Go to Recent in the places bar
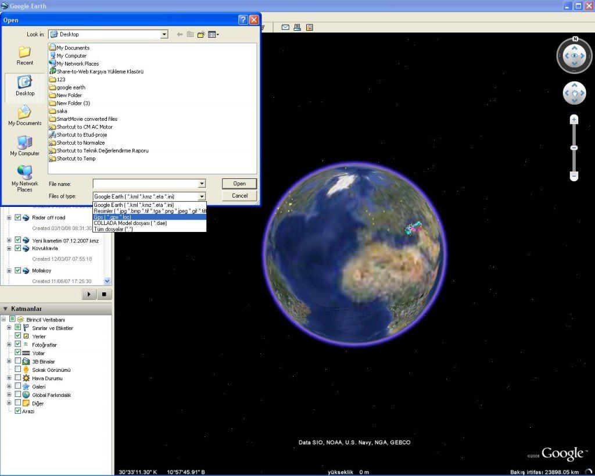The image size is (595, 476). (x=24, y=56)
